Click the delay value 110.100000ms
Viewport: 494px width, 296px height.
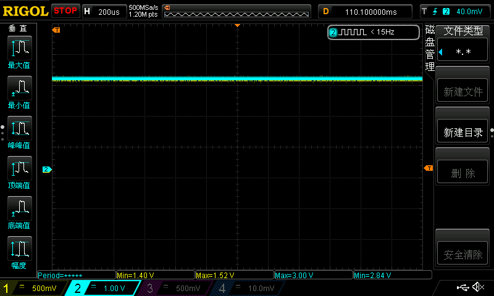371,12
